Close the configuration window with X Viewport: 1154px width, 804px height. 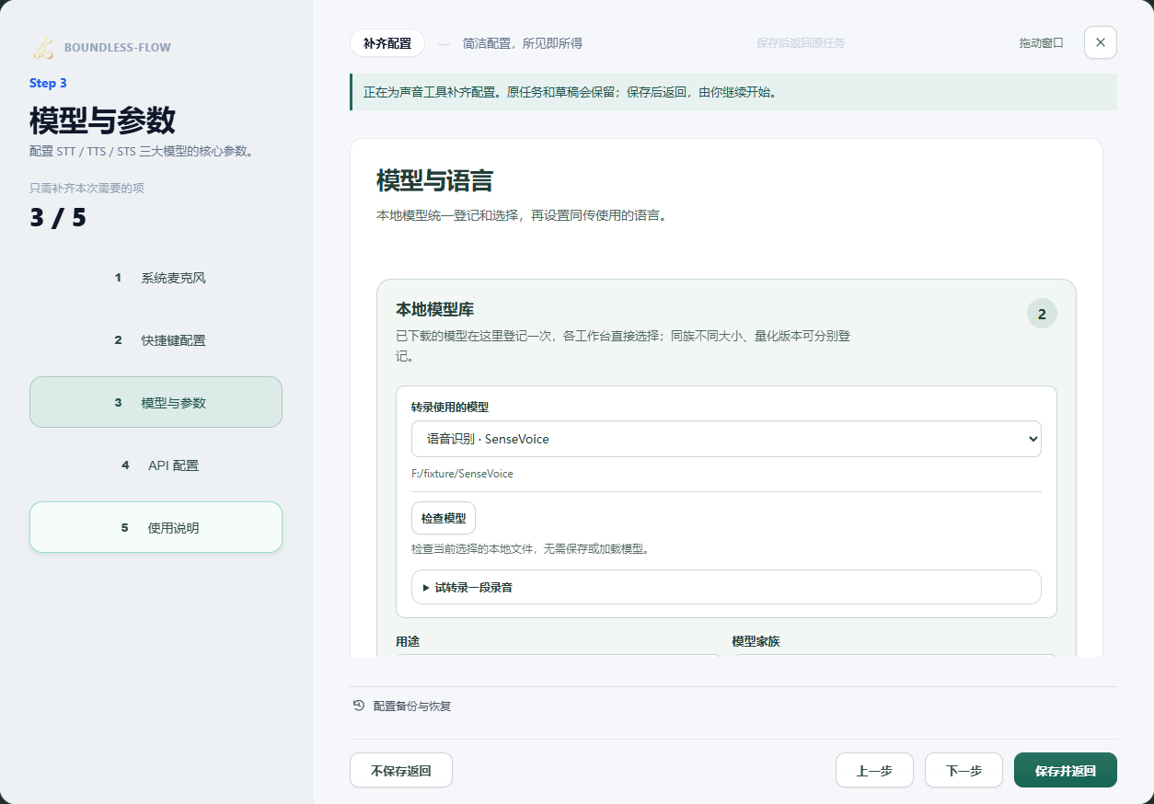tap(1101, 42)
